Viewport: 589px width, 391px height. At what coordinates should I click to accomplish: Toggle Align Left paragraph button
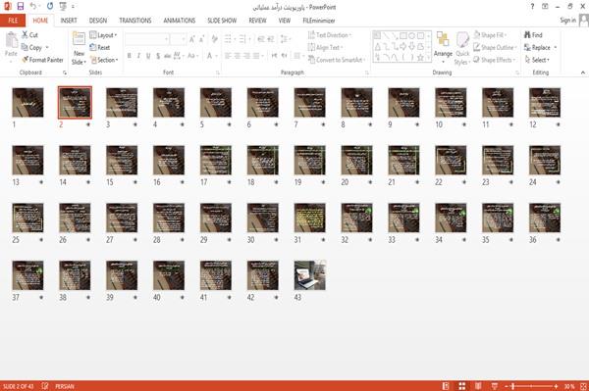pyautogui.click(x=228, y=56)
